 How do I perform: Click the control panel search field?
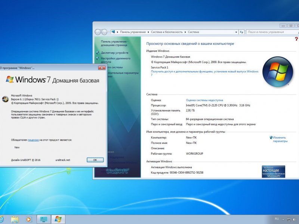[x=272, y=32]
